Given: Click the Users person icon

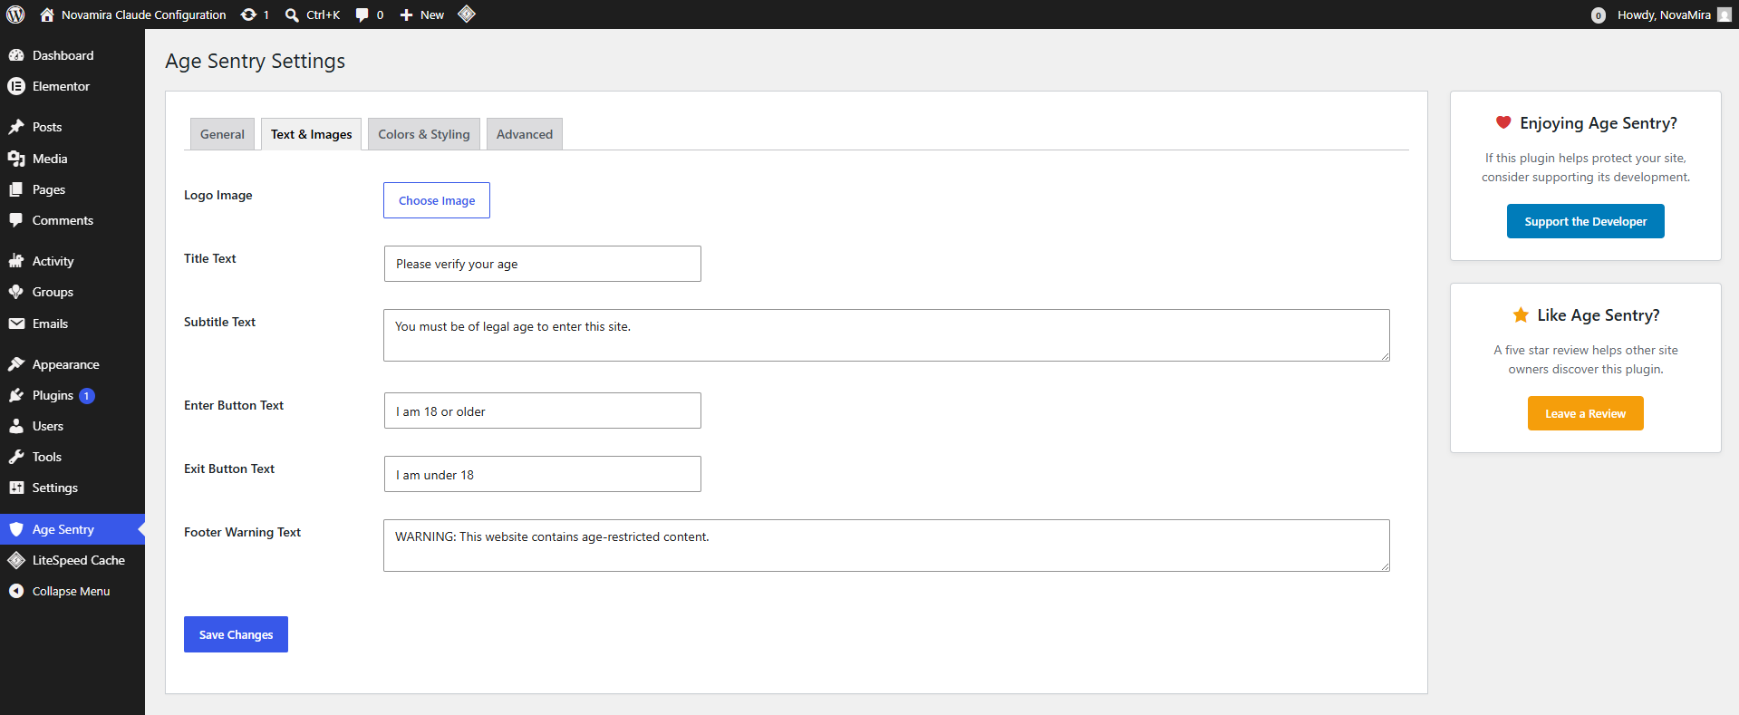Looking at the screenshot, I should tap(16, 426).
